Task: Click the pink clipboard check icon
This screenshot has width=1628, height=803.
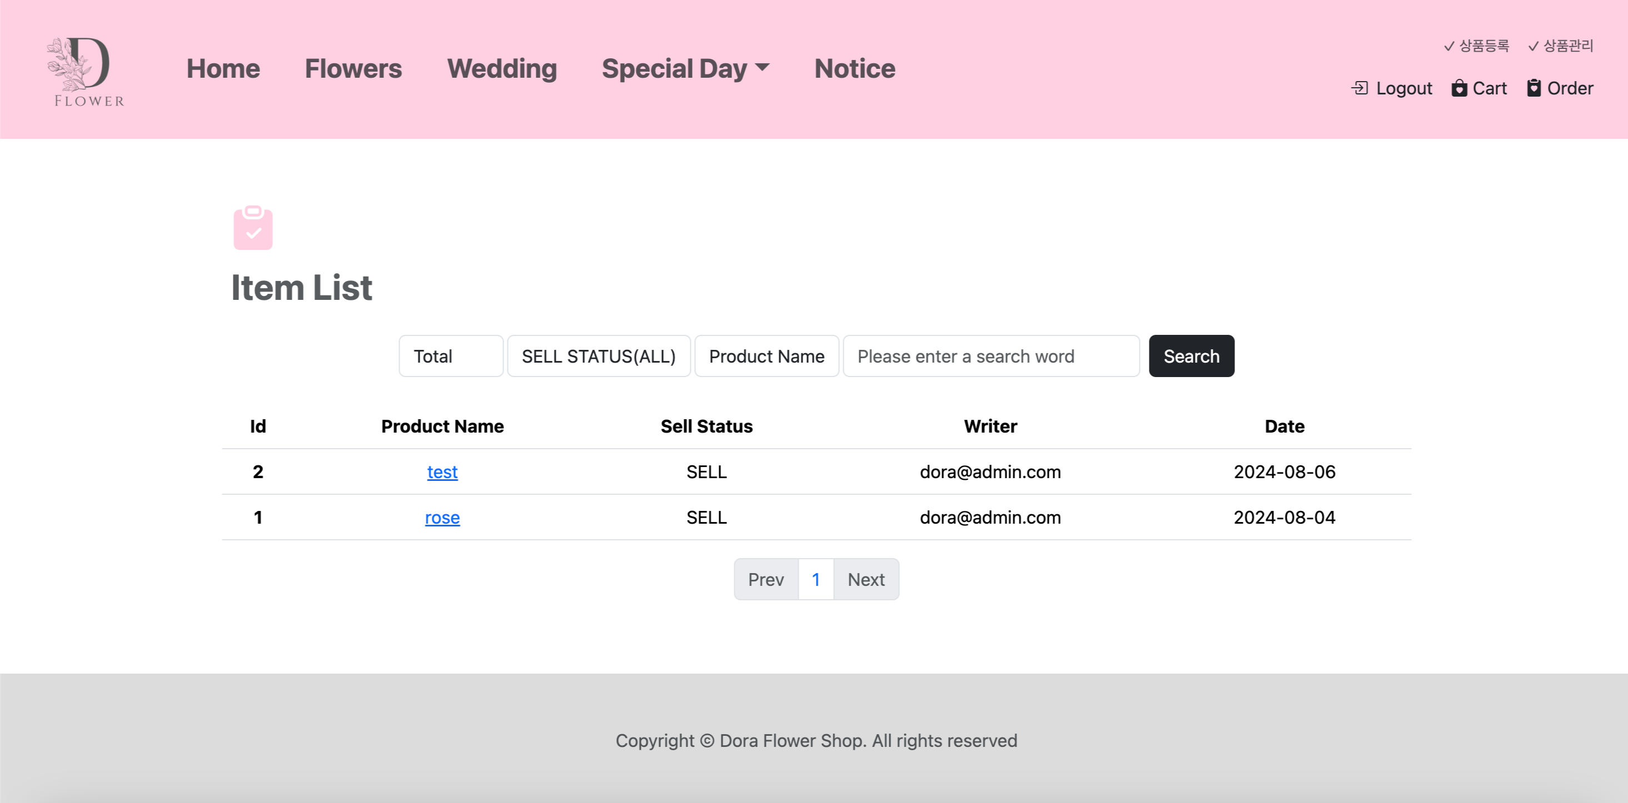Action: pyautogui.click(x=253, y=228)
